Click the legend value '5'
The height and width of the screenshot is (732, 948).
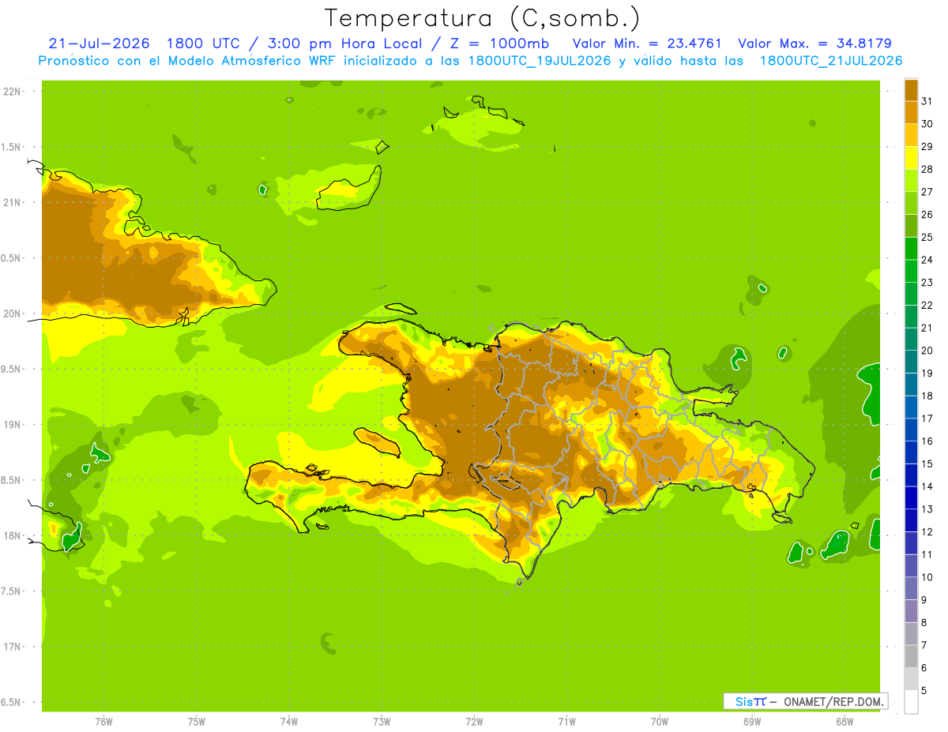[x=924, y=691]
